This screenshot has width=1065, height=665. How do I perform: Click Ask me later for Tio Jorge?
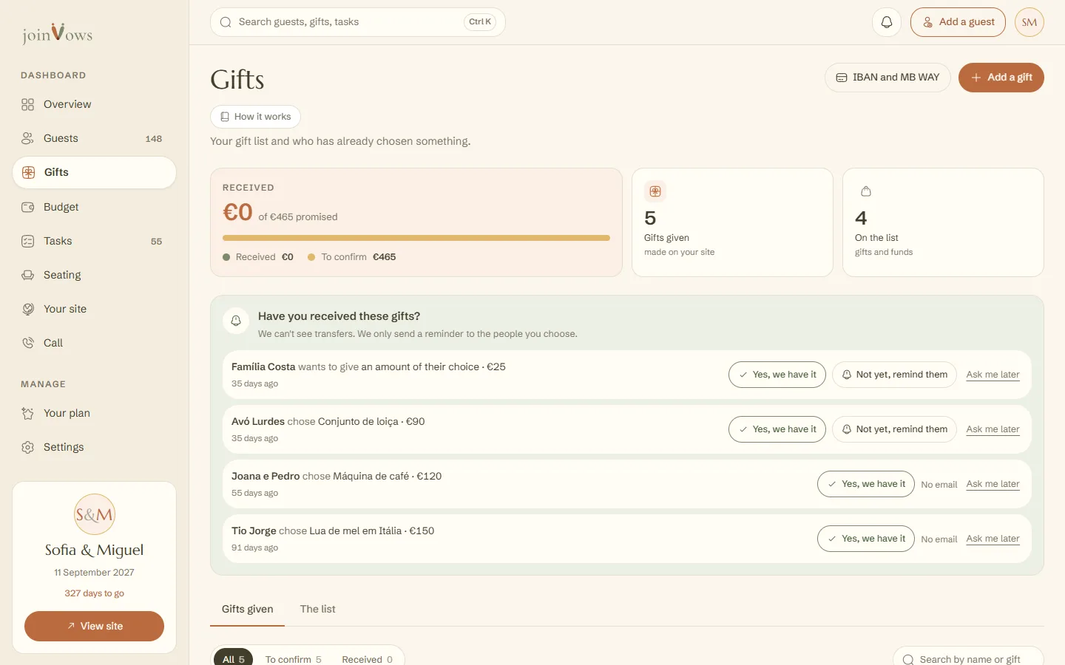point(993,539)
